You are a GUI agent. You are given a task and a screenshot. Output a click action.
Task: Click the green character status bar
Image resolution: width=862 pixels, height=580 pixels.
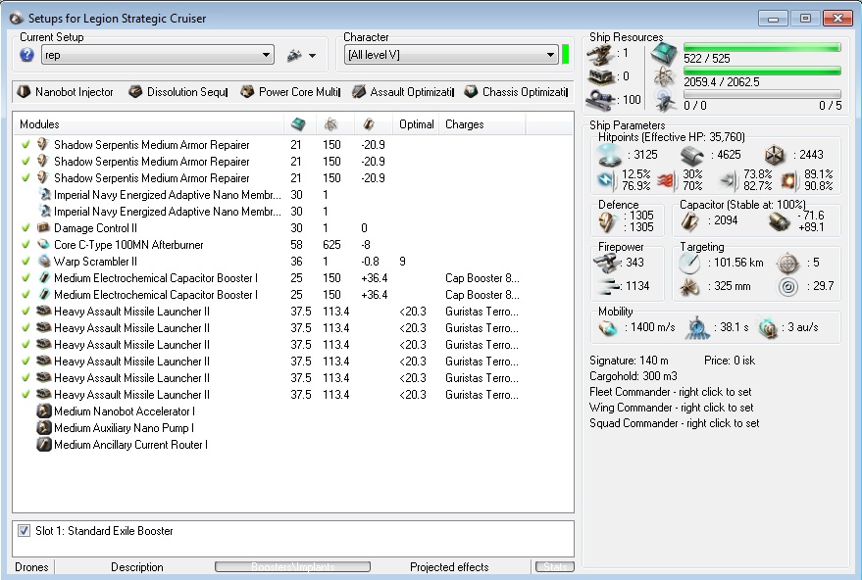point(566,55)
